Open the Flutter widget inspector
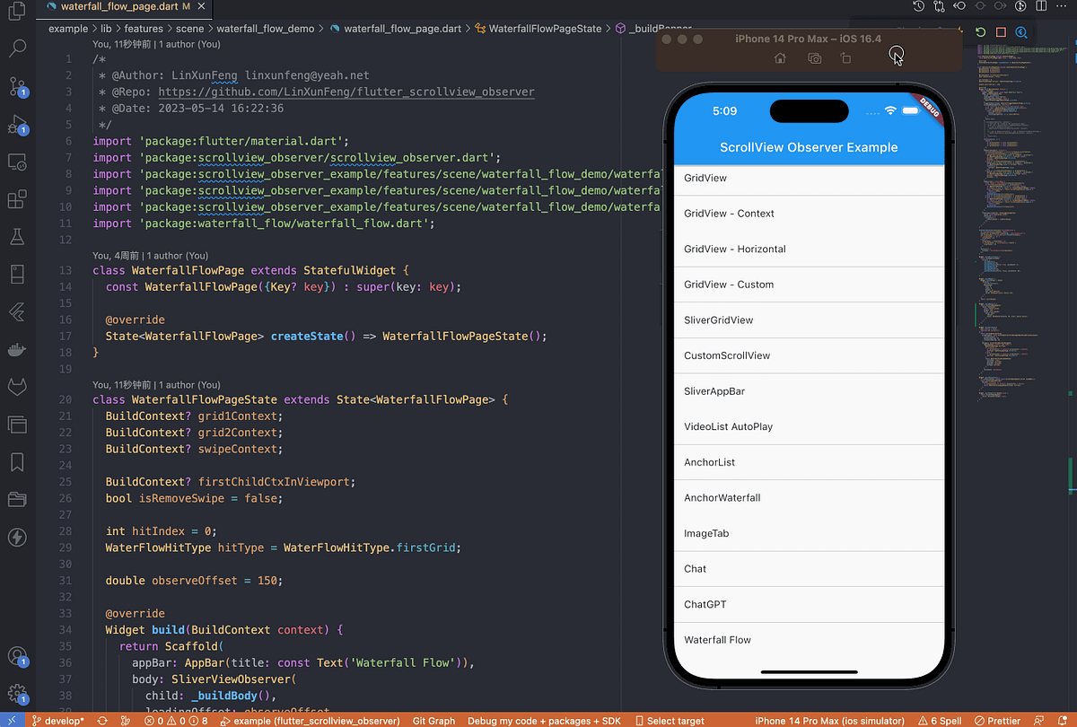 point(1022,31)
